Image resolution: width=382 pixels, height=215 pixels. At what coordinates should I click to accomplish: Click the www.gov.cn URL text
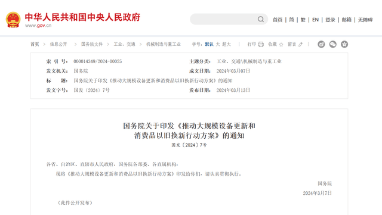[38, 25]
